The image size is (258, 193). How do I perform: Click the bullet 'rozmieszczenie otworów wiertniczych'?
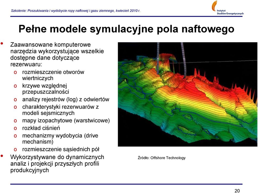point(53,75)
